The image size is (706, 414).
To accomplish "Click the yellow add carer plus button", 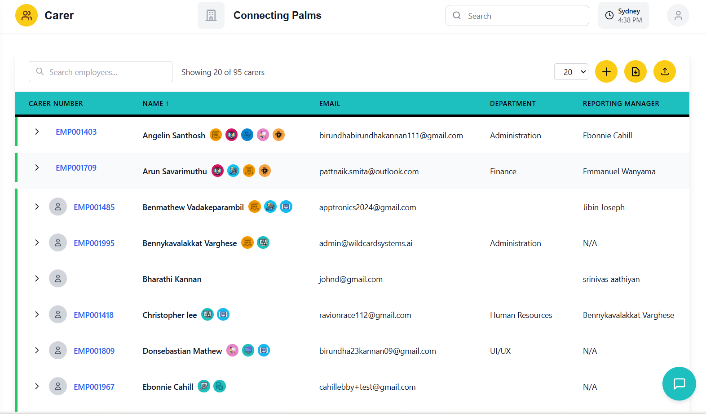I will click(606, 72).
